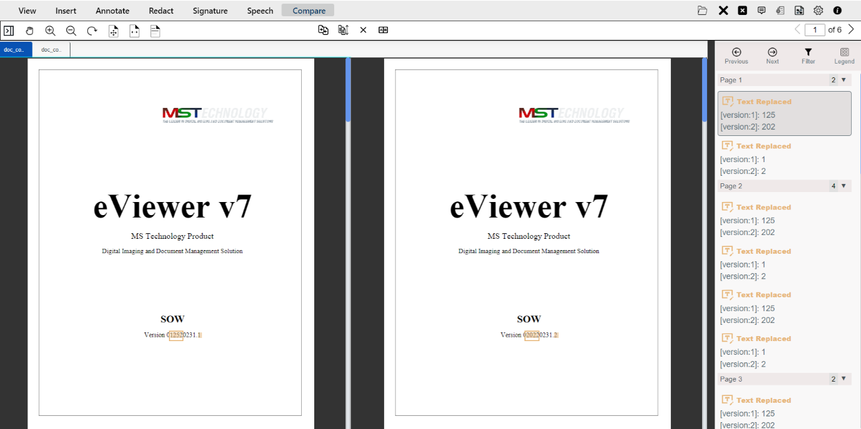This screenshot has width=861, height=429.
Task: Open the Insert menu
Action: click(66, 11)
